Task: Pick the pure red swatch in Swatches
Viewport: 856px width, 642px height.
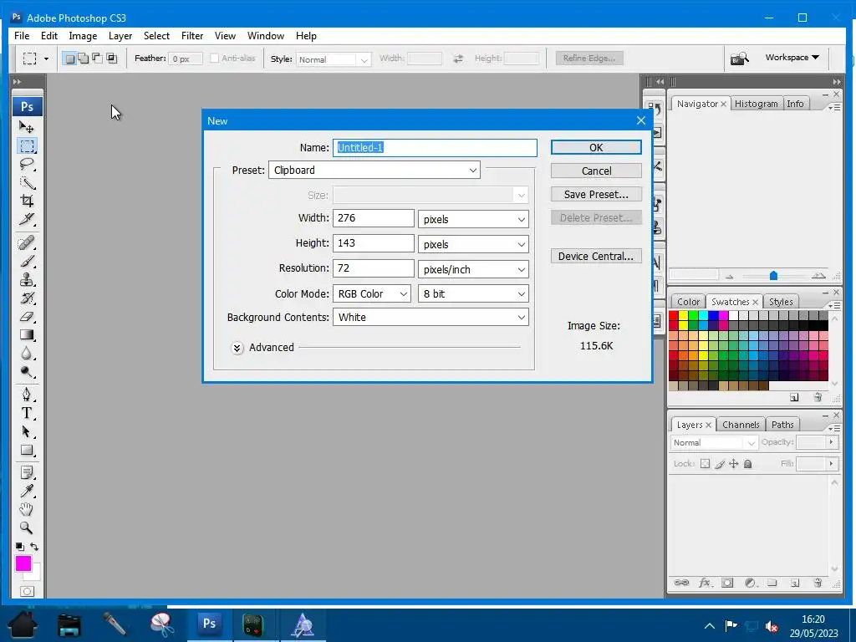Action: coord(674,315)
